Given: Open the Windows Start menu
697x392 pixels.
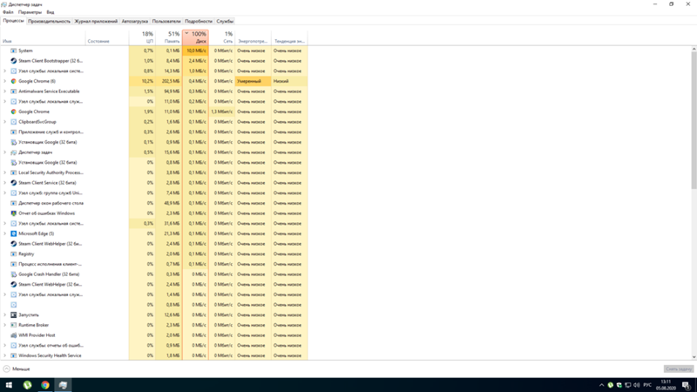Looking at the screenshot, I should pyautogui.click(x=9, y=385).
